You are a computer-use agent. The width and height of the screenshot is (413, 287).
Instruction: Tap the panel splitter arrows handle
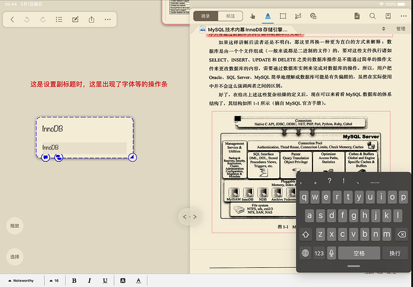coord(190,217)
